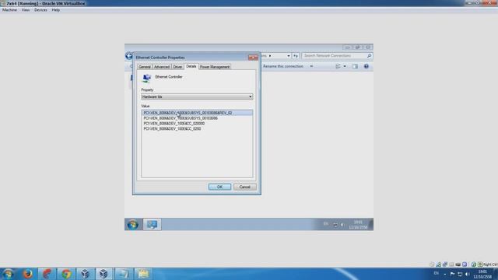Screen dimensions: 498x280
Task: Click the guest taskbar clock
Action: (x=358, y=225)
